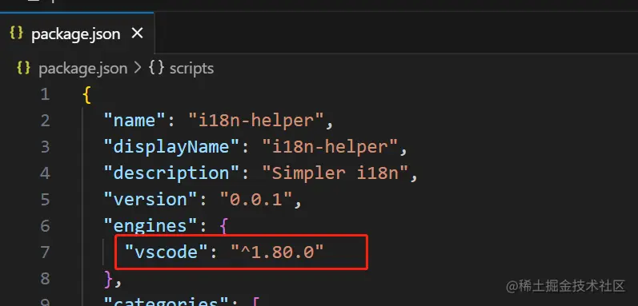Click the opening brace on line 1
The height and width of the screenshot is (306, 638).
[86, 95]
